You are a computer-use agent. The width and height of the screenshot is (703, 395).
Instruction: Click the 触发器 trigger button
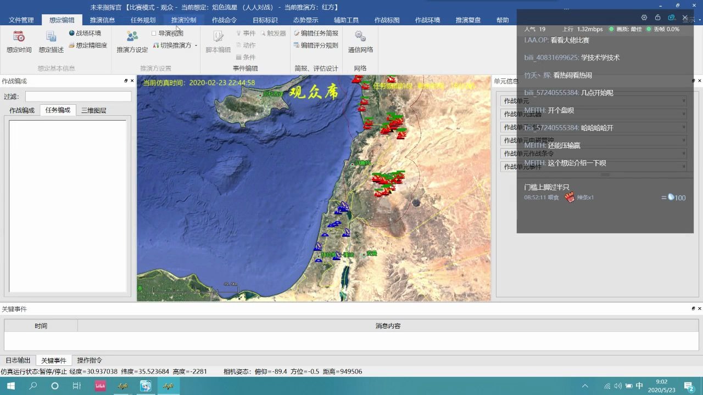(x=273, y=33)
